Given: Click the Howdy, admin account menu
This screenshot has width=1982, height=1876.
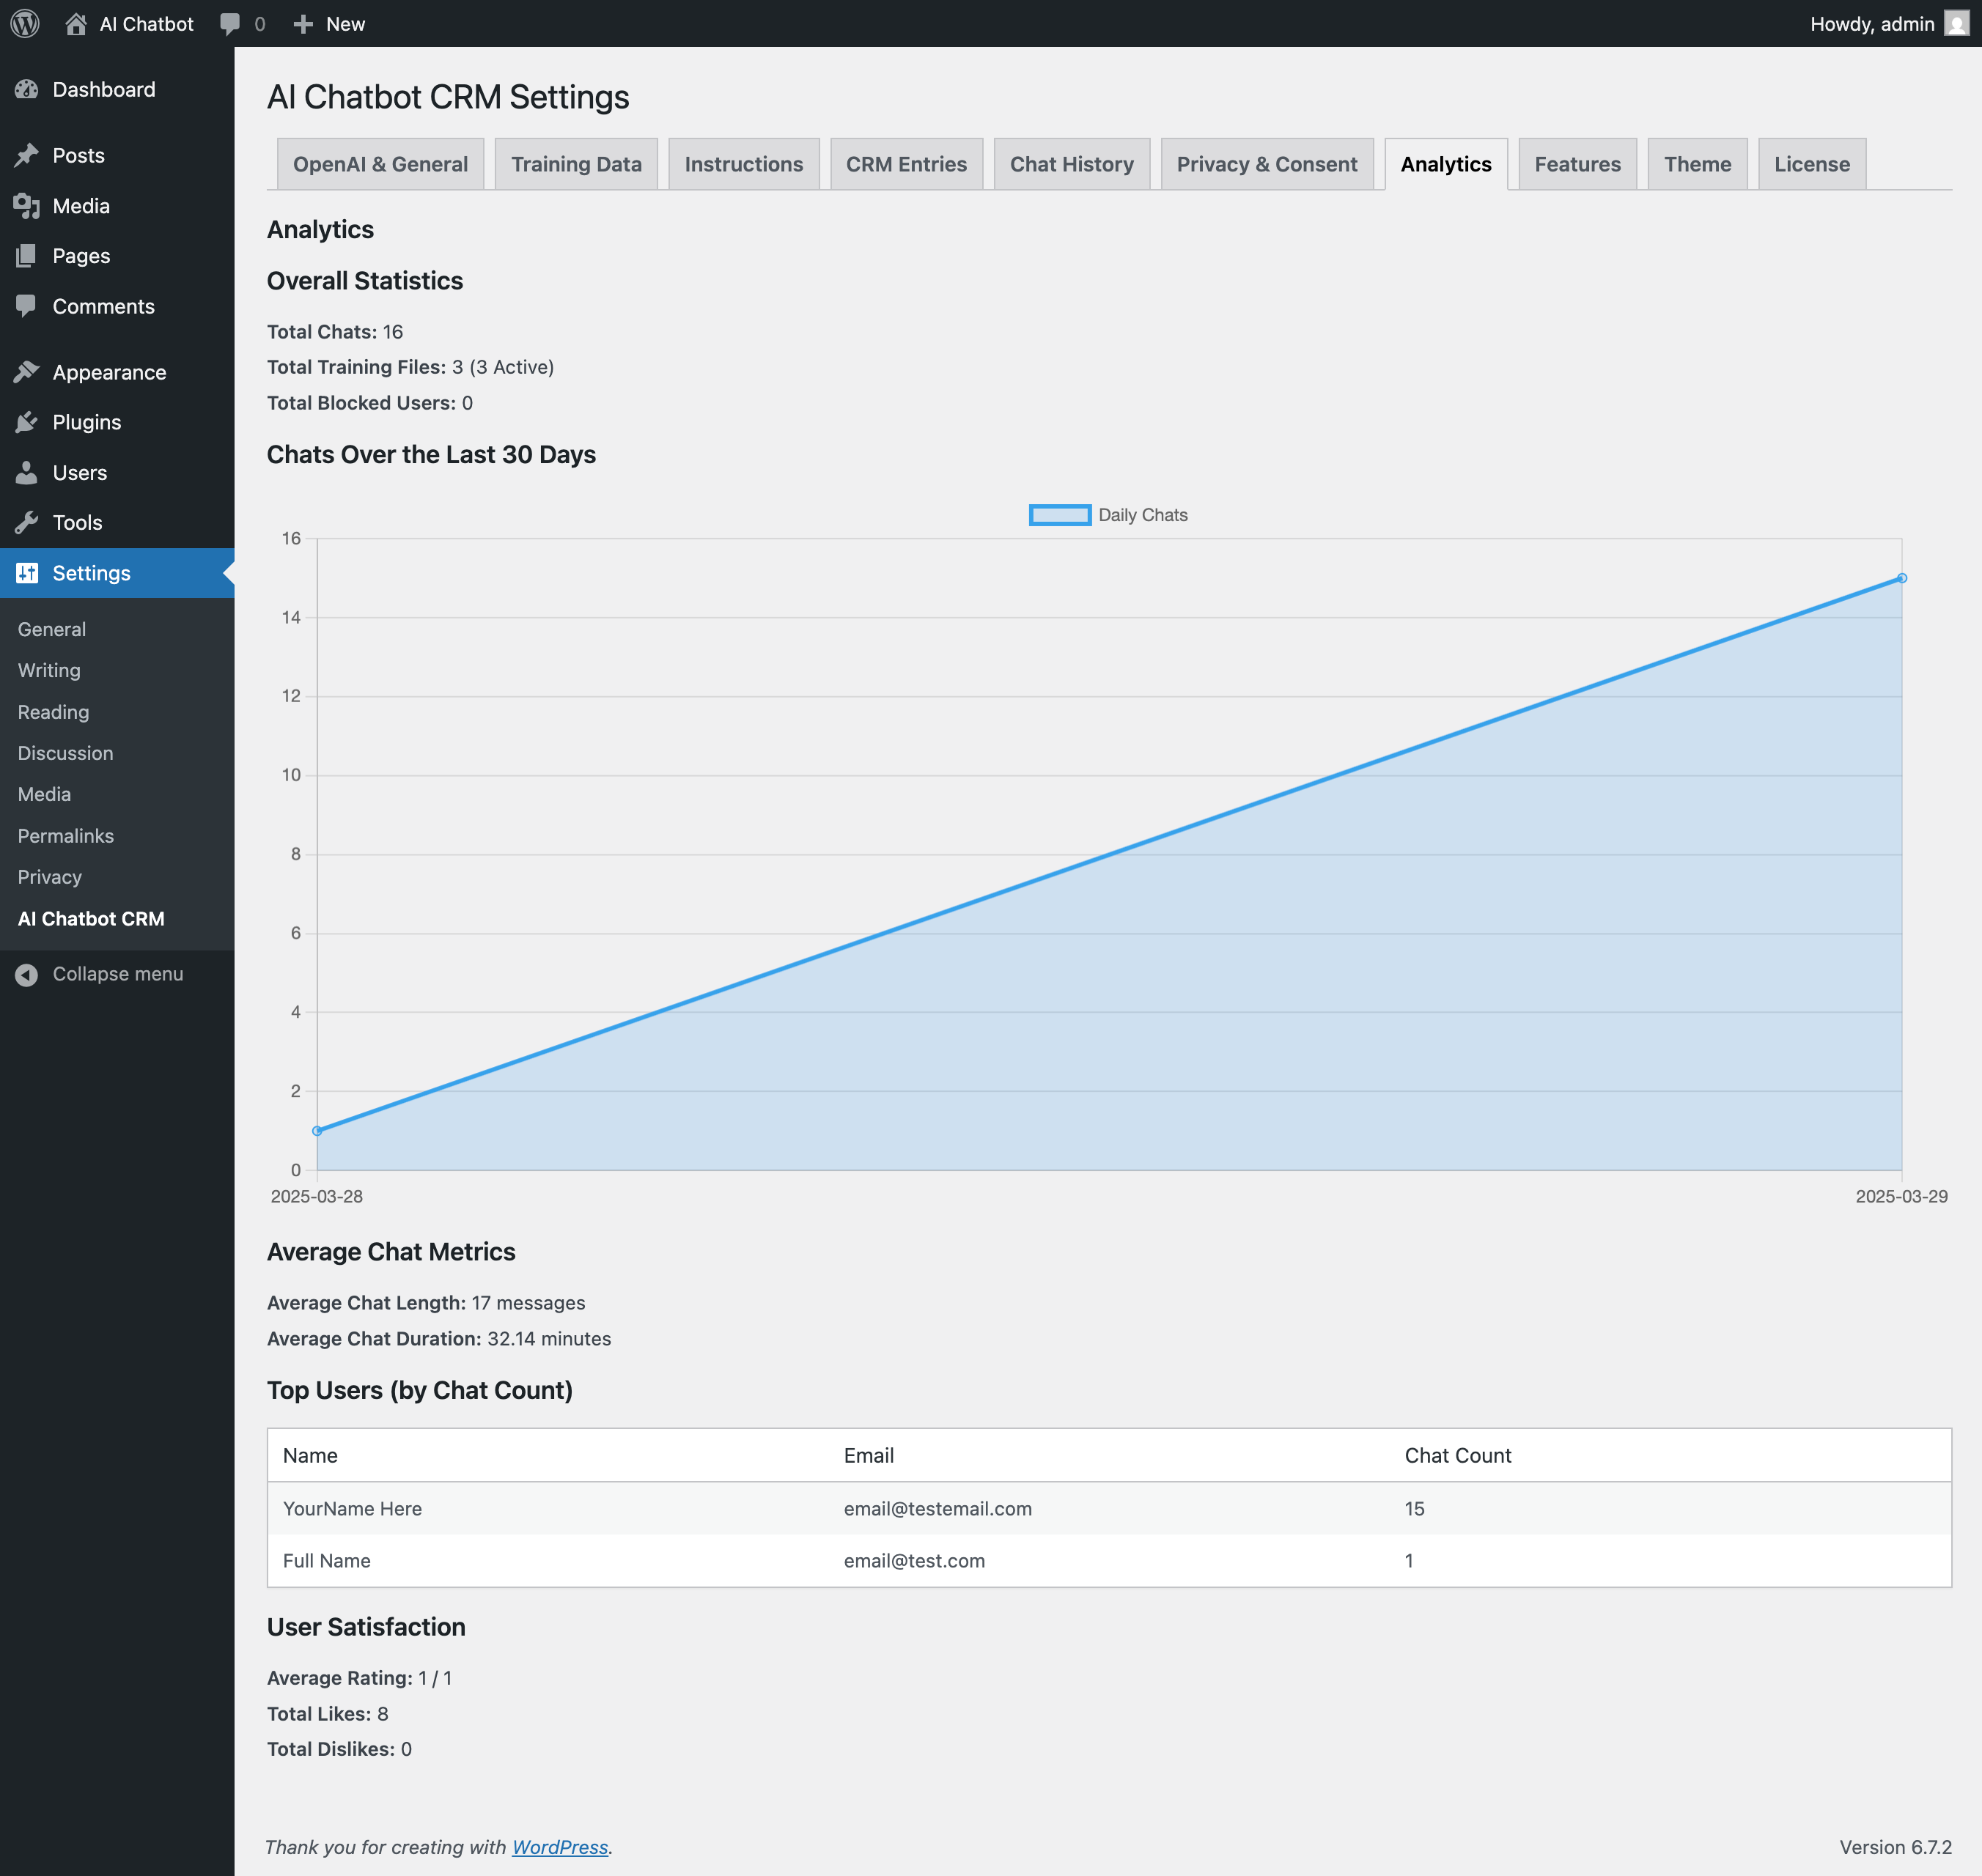Looking at the screenshot, I should pos(1872,23).
